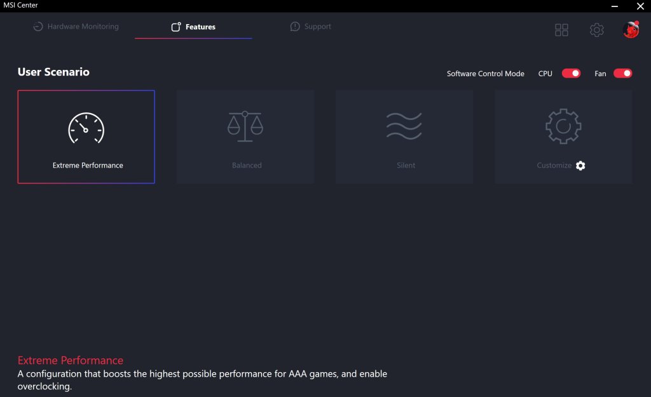Select the Balanced label
The height and width of the screenshot is (397, 651).
coord(247,165)
